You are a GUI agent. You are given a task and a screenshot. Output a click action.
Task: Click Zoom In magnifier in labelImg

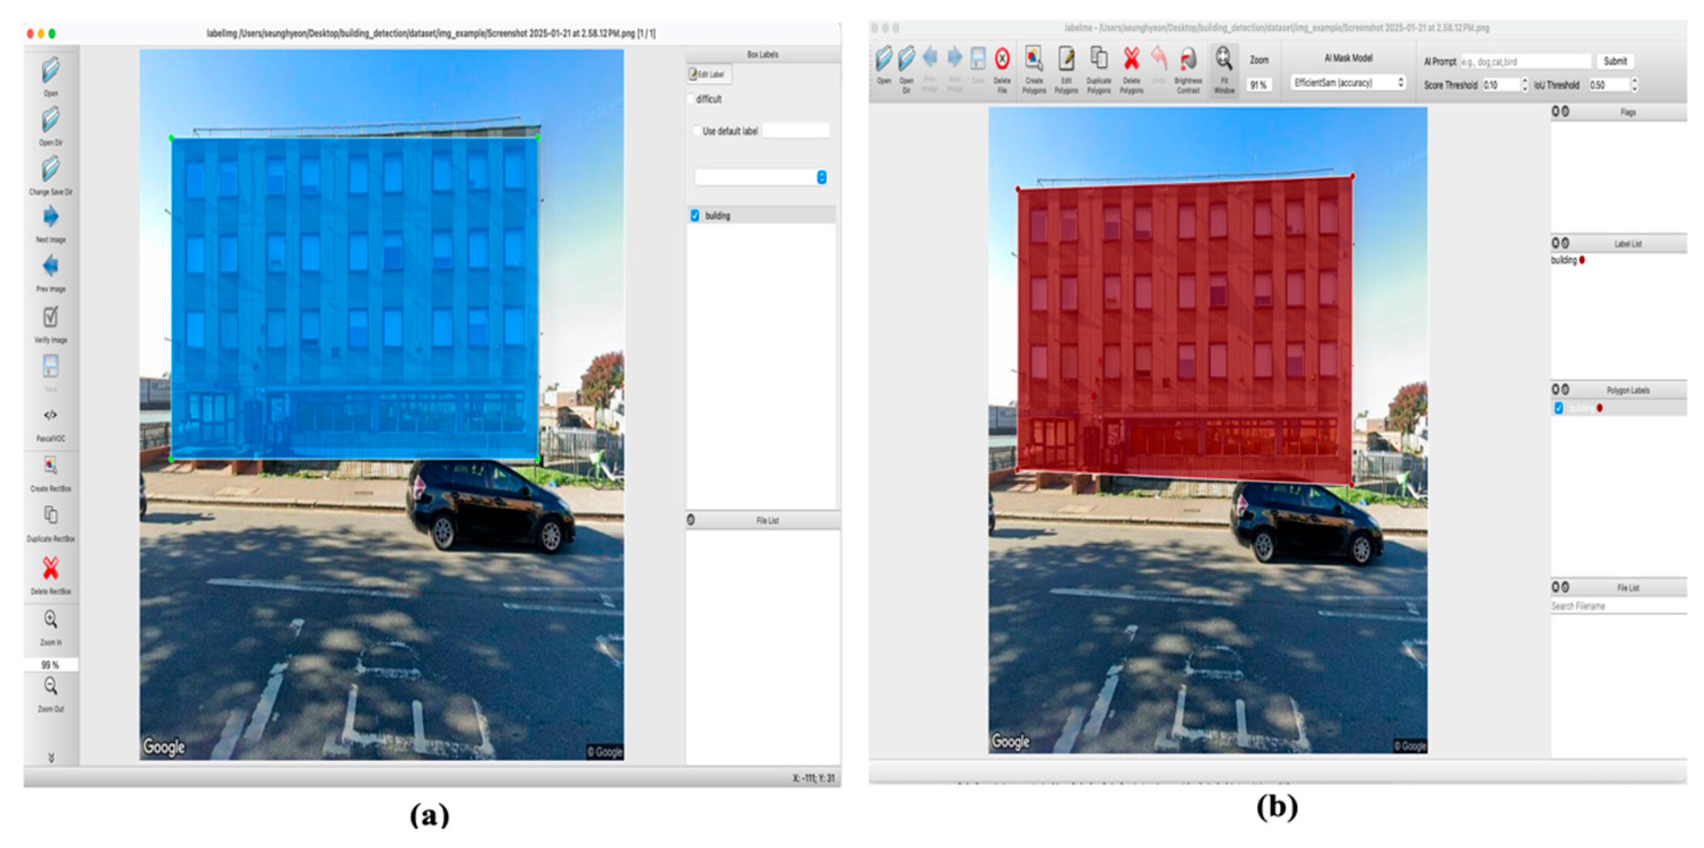(x=50, y=620)
